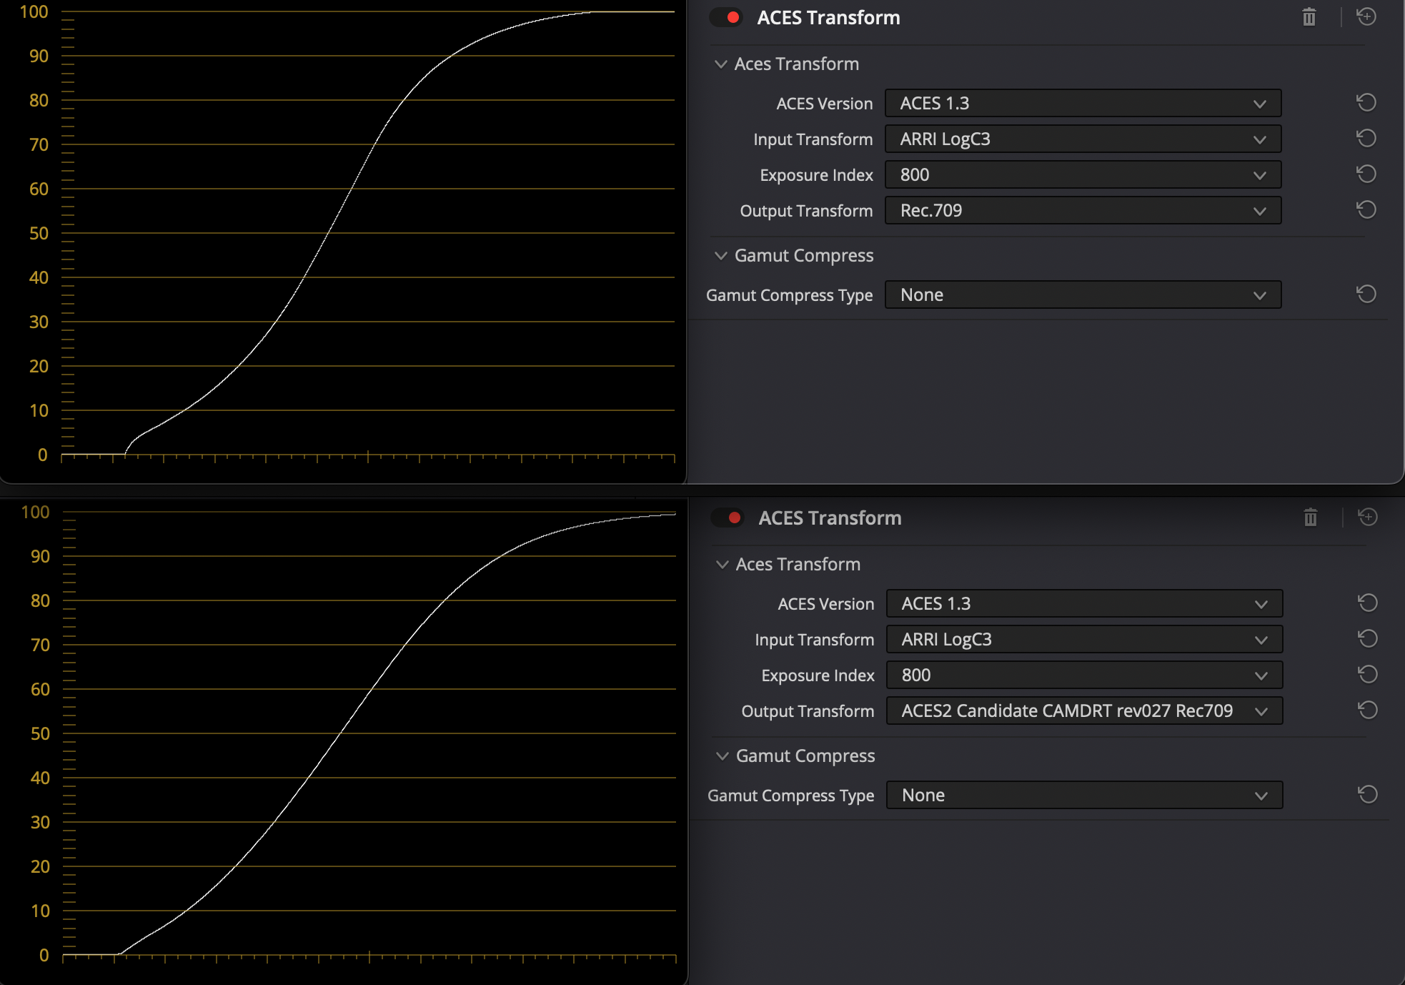The image size is (1405, 985).
Task: Open top panel Exposure Index 800 dropdown
Action: coord(1083,174)
